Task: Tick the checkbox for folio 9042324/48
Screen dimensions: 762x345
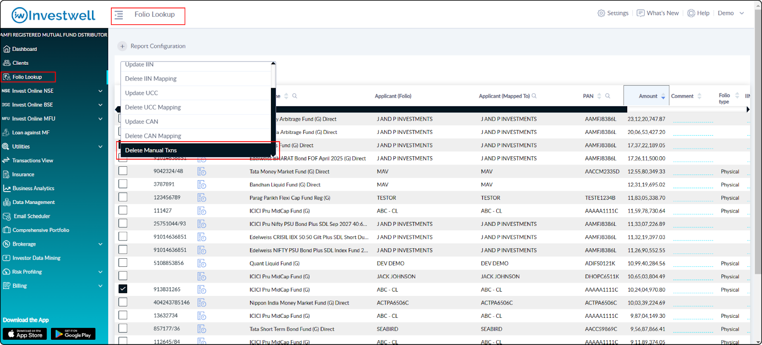Action: [x=123, y=171]
